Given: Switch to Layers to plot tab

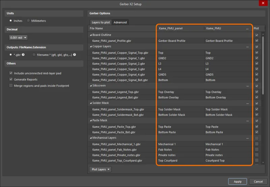Looking at the screenshot, I should pyautogui.click(x=101, y=23).
